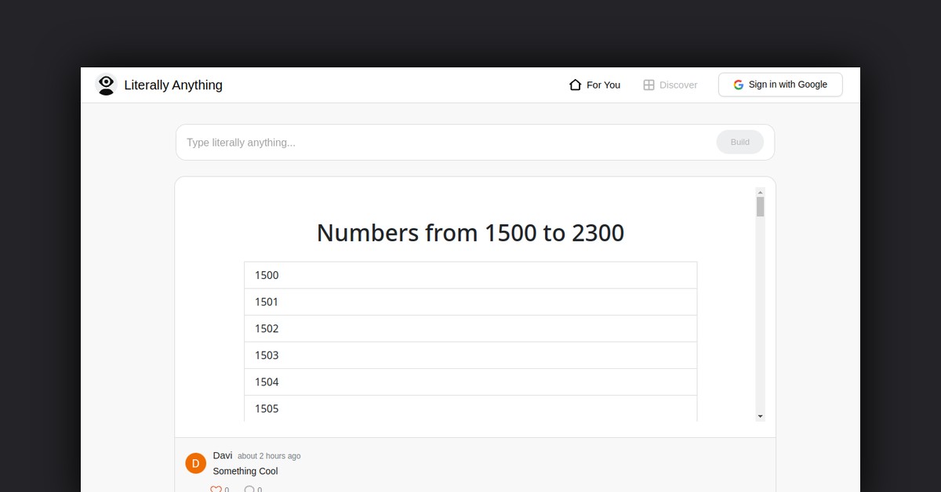Focus the 'Type literally anything...' input field
The width and height of the screenshot is (941, 492).
(447, 143)
